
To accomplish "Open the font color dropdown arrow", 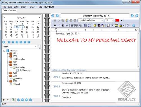I will [122, 20].
